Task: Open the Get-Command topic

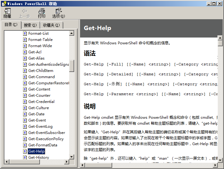Action: point(41,77)
